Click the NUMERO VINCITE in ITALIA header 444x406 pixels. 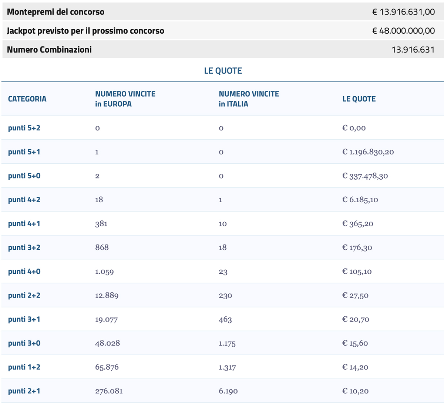tap(249, 99)
